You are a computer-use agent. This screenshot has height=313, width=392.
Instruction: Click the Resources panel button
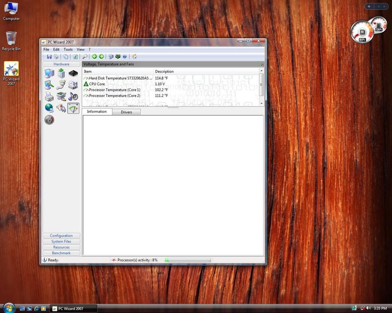pos(61,247)
